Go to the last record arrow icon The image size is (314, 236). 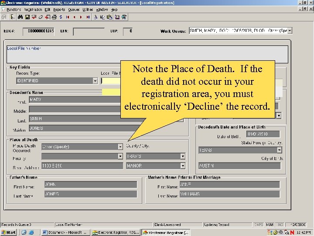coord(88,17)
